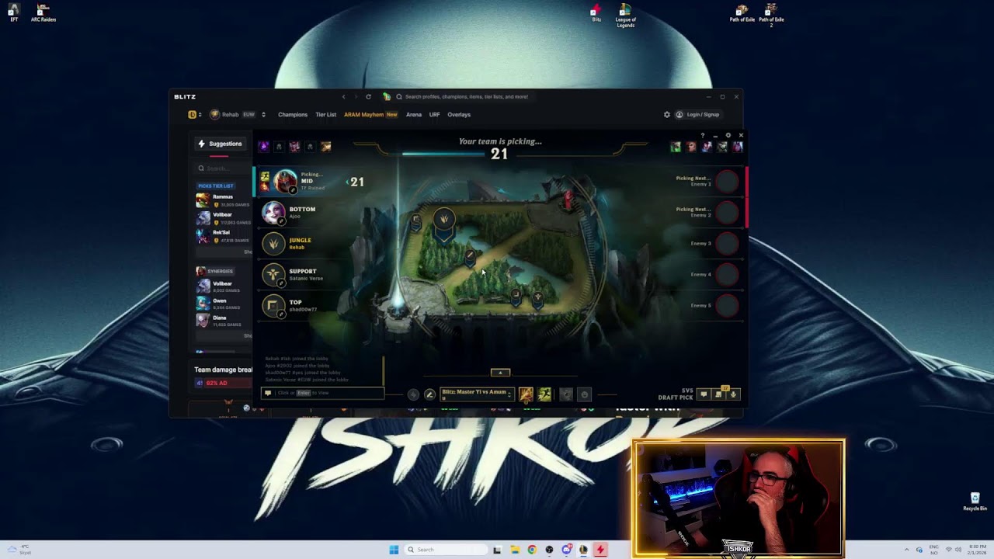Open the Blitz desktop shortcut
Viewport: 994px width, 559px height.
pos(596,12)
